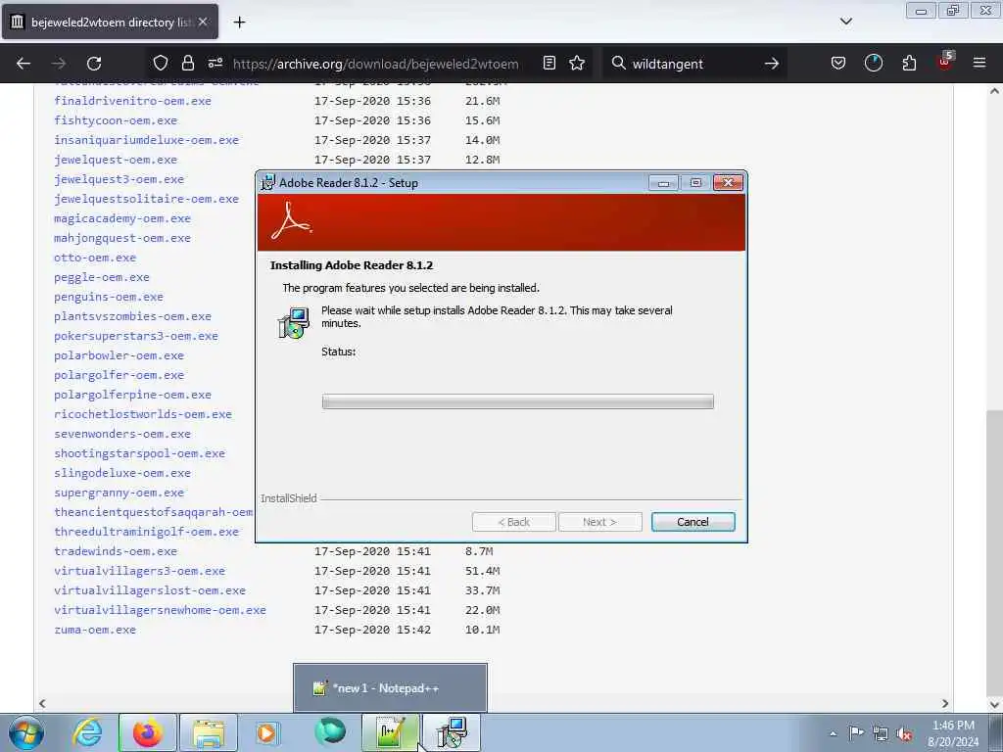
Task: Click jewelquest3-oem.exe link
Action: pyautogui.click(x=119, y=179)
